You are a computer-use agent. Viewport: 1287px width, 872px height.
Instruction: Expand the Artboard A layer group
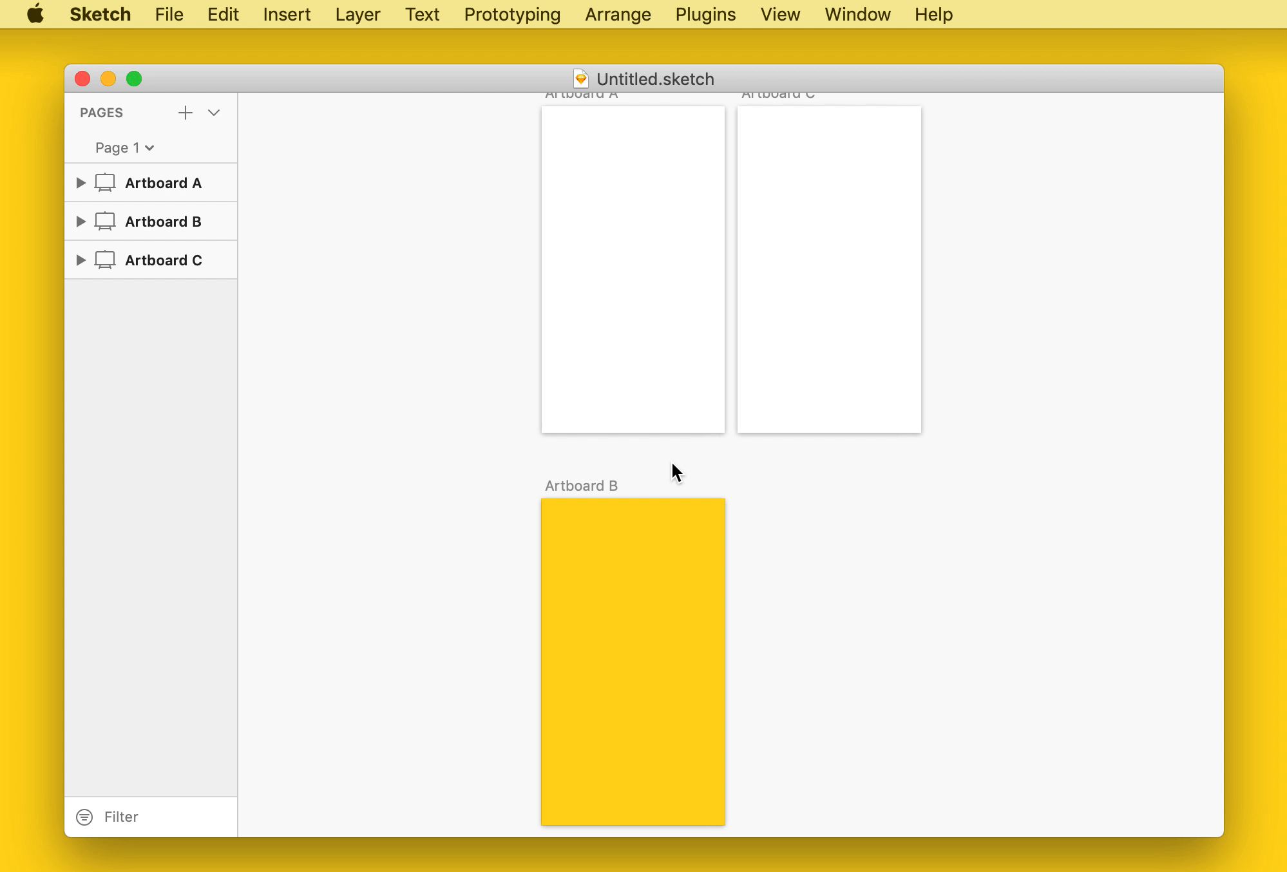coord(81,183)
